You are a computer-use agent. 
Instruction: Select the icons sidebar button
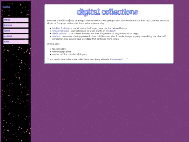(x=16, y=31)
